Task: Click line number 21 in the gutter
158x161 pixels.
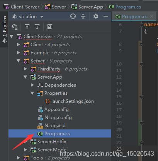Action: tap(119, 136)
